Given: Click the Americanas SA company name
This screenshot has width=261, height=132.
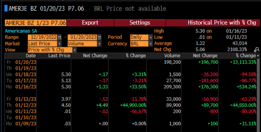Looking at the screenshot, I should pos(21,31).
